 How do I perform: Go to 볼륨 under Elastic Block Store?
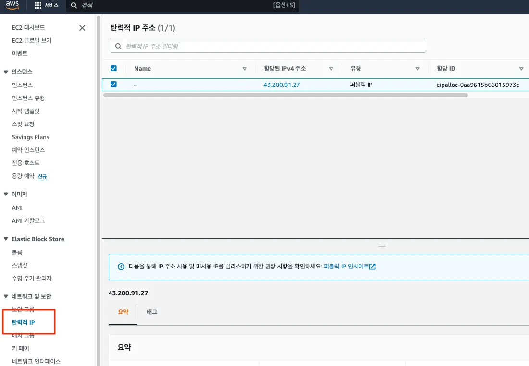pyautogui.click(x=17, y=252)
